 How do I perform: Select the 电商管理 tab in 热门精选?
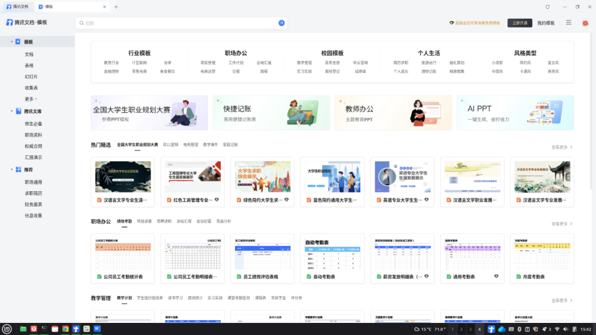[x=190, y=144]
